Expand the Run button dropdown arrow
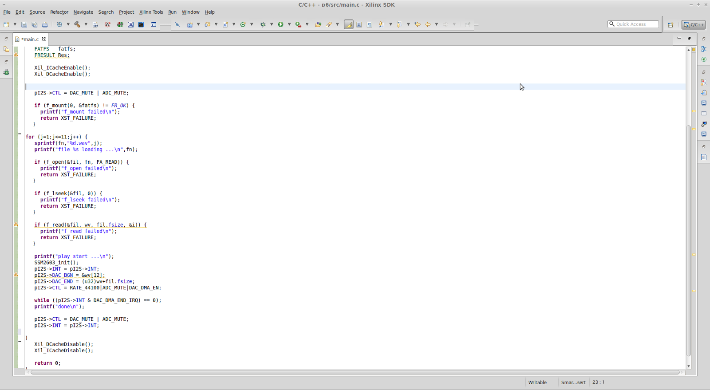Screen dimensions: 710x390 [x=289, y=24]
